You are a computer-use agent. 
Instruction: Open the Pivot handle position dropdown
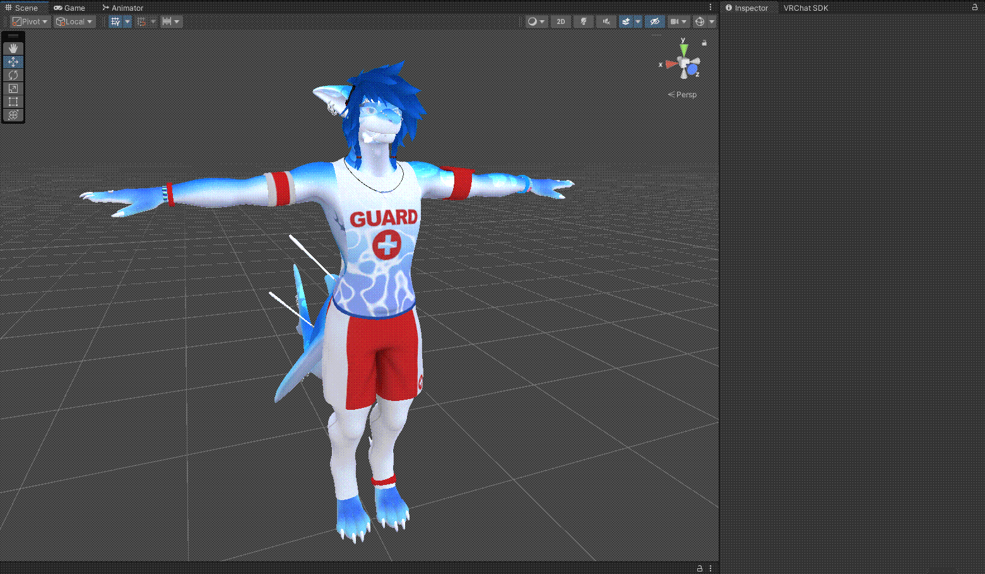click(30, 21)
